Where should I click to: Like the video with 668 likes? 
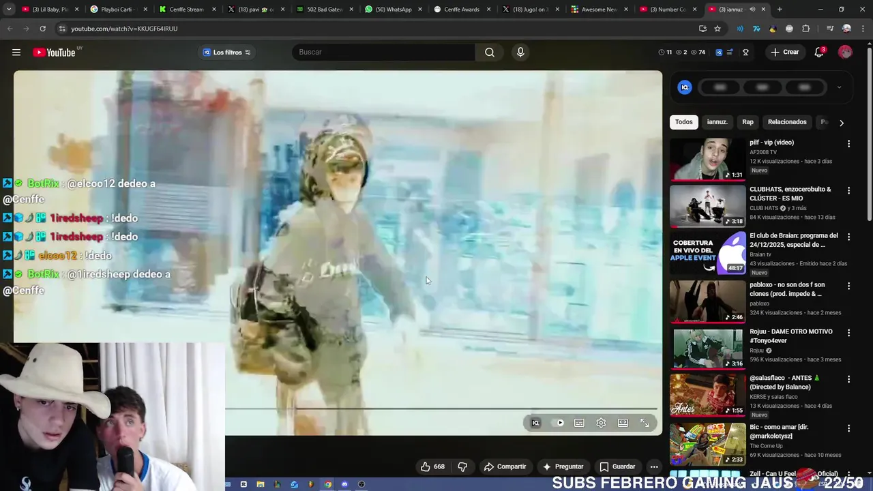click(432, 466)
